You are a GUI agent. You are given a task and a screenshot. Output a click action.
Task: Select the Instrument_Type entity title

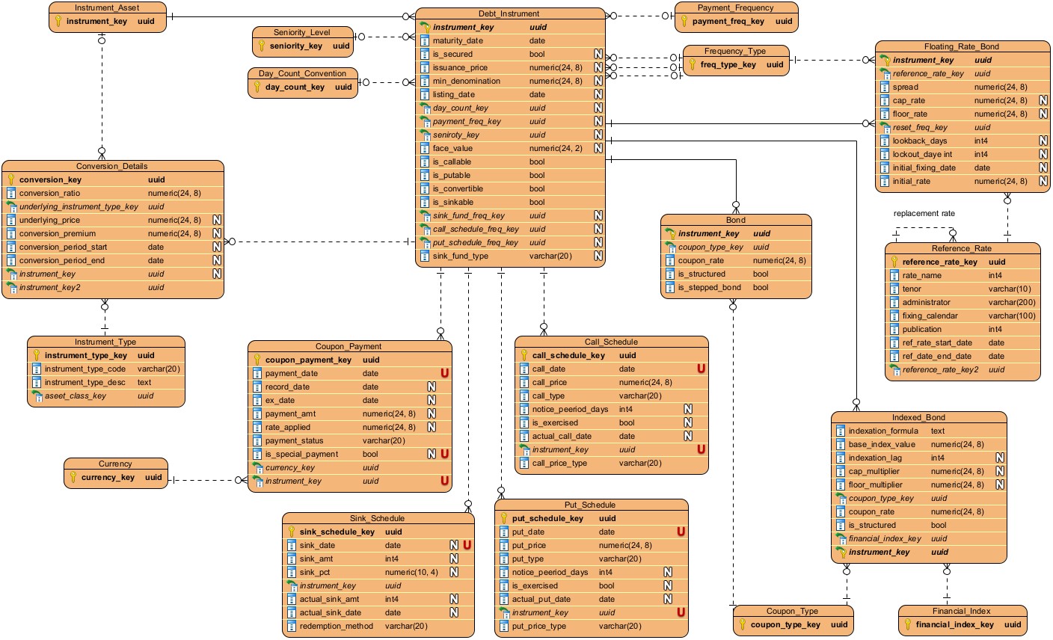(x=105, y=342)
